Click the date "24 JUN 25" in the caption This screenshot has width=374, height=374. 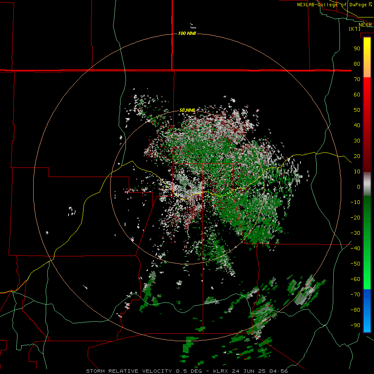249,371
